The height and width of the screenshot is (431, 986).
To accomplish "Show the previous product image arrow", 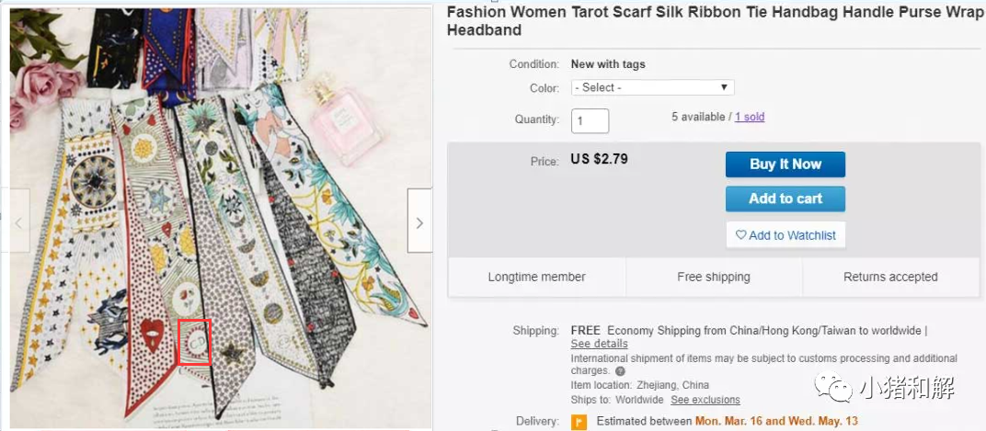I will coord(19,221).
